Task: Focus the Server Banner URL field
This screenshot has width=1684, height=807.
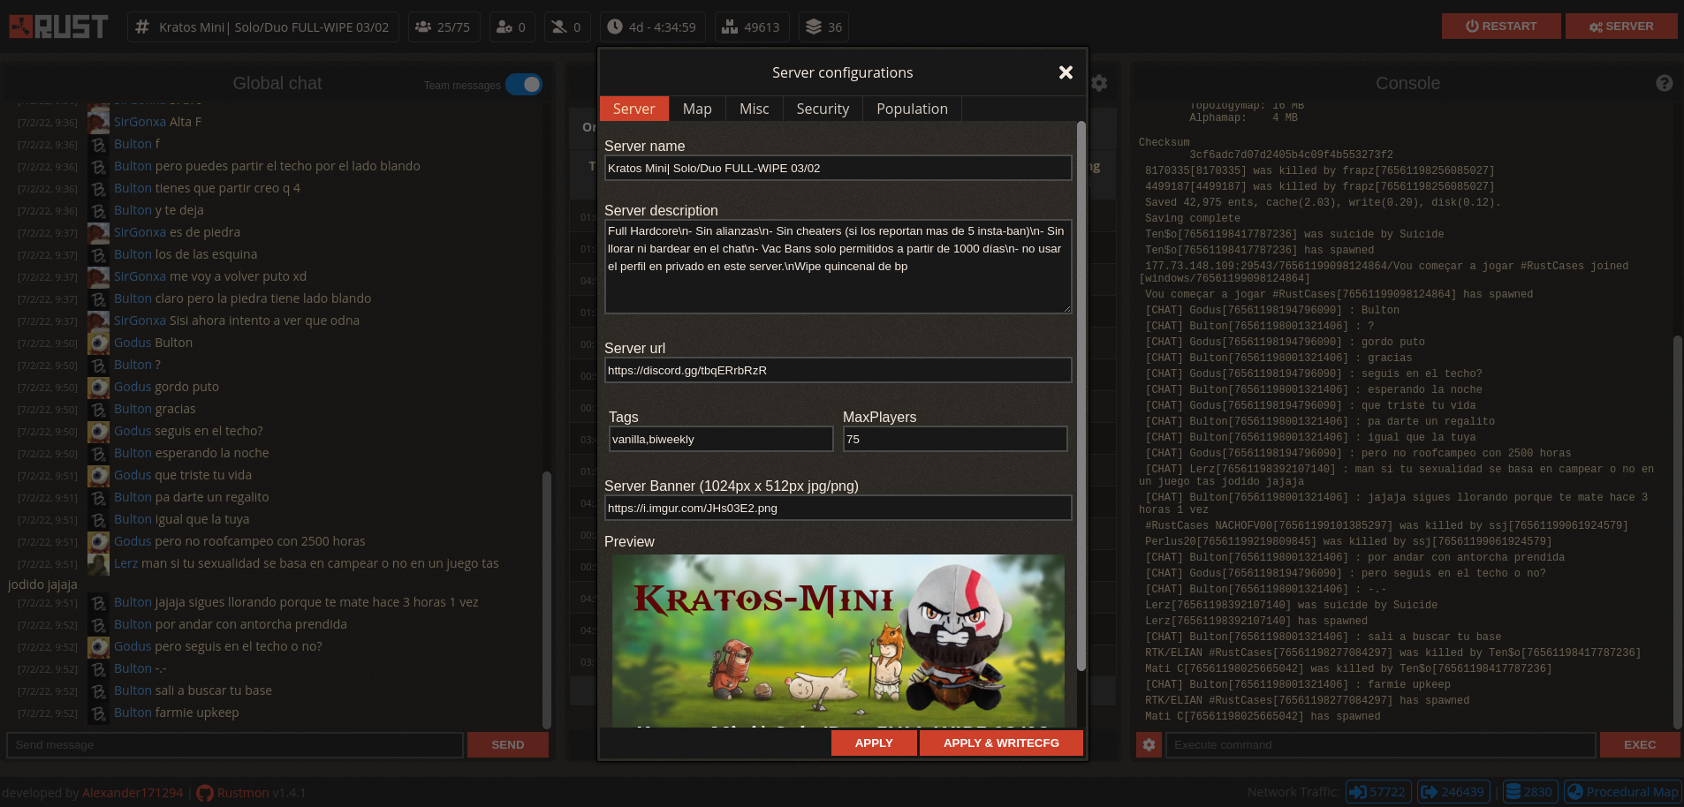Action: pos(838,508)
